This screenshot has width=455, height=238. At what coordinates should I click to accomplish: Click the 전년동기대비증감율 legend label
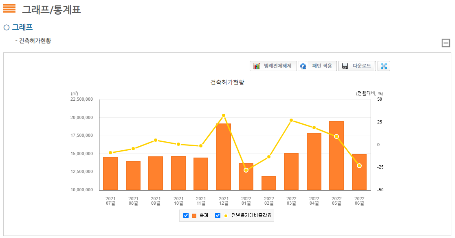[251, 215]
